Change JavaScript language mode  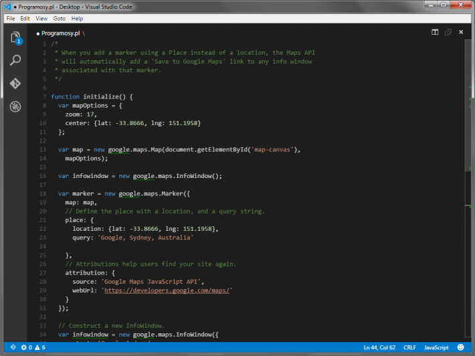tap(436, 347)
